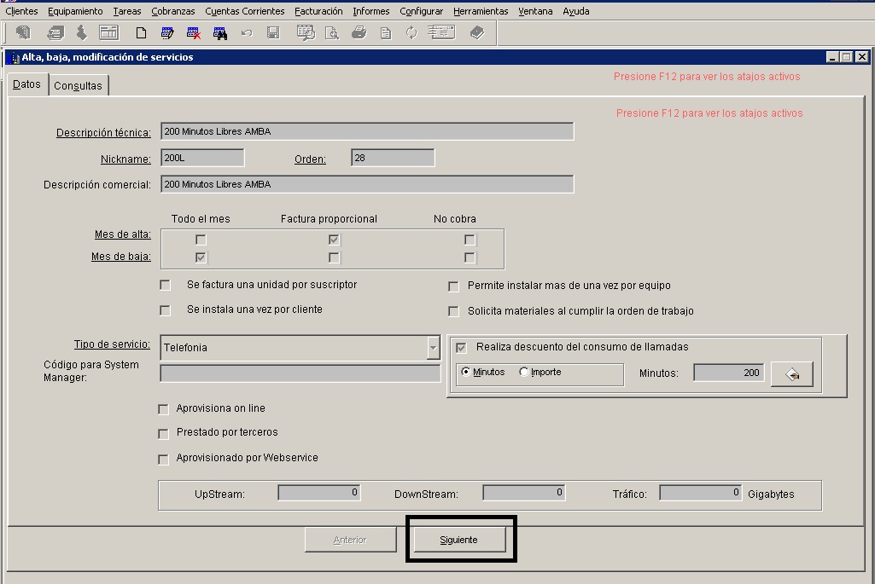Enable 'Se factura una unidad por suscriptor'
The width and height of the screenshot is (875, 584).
pos(166,286)
